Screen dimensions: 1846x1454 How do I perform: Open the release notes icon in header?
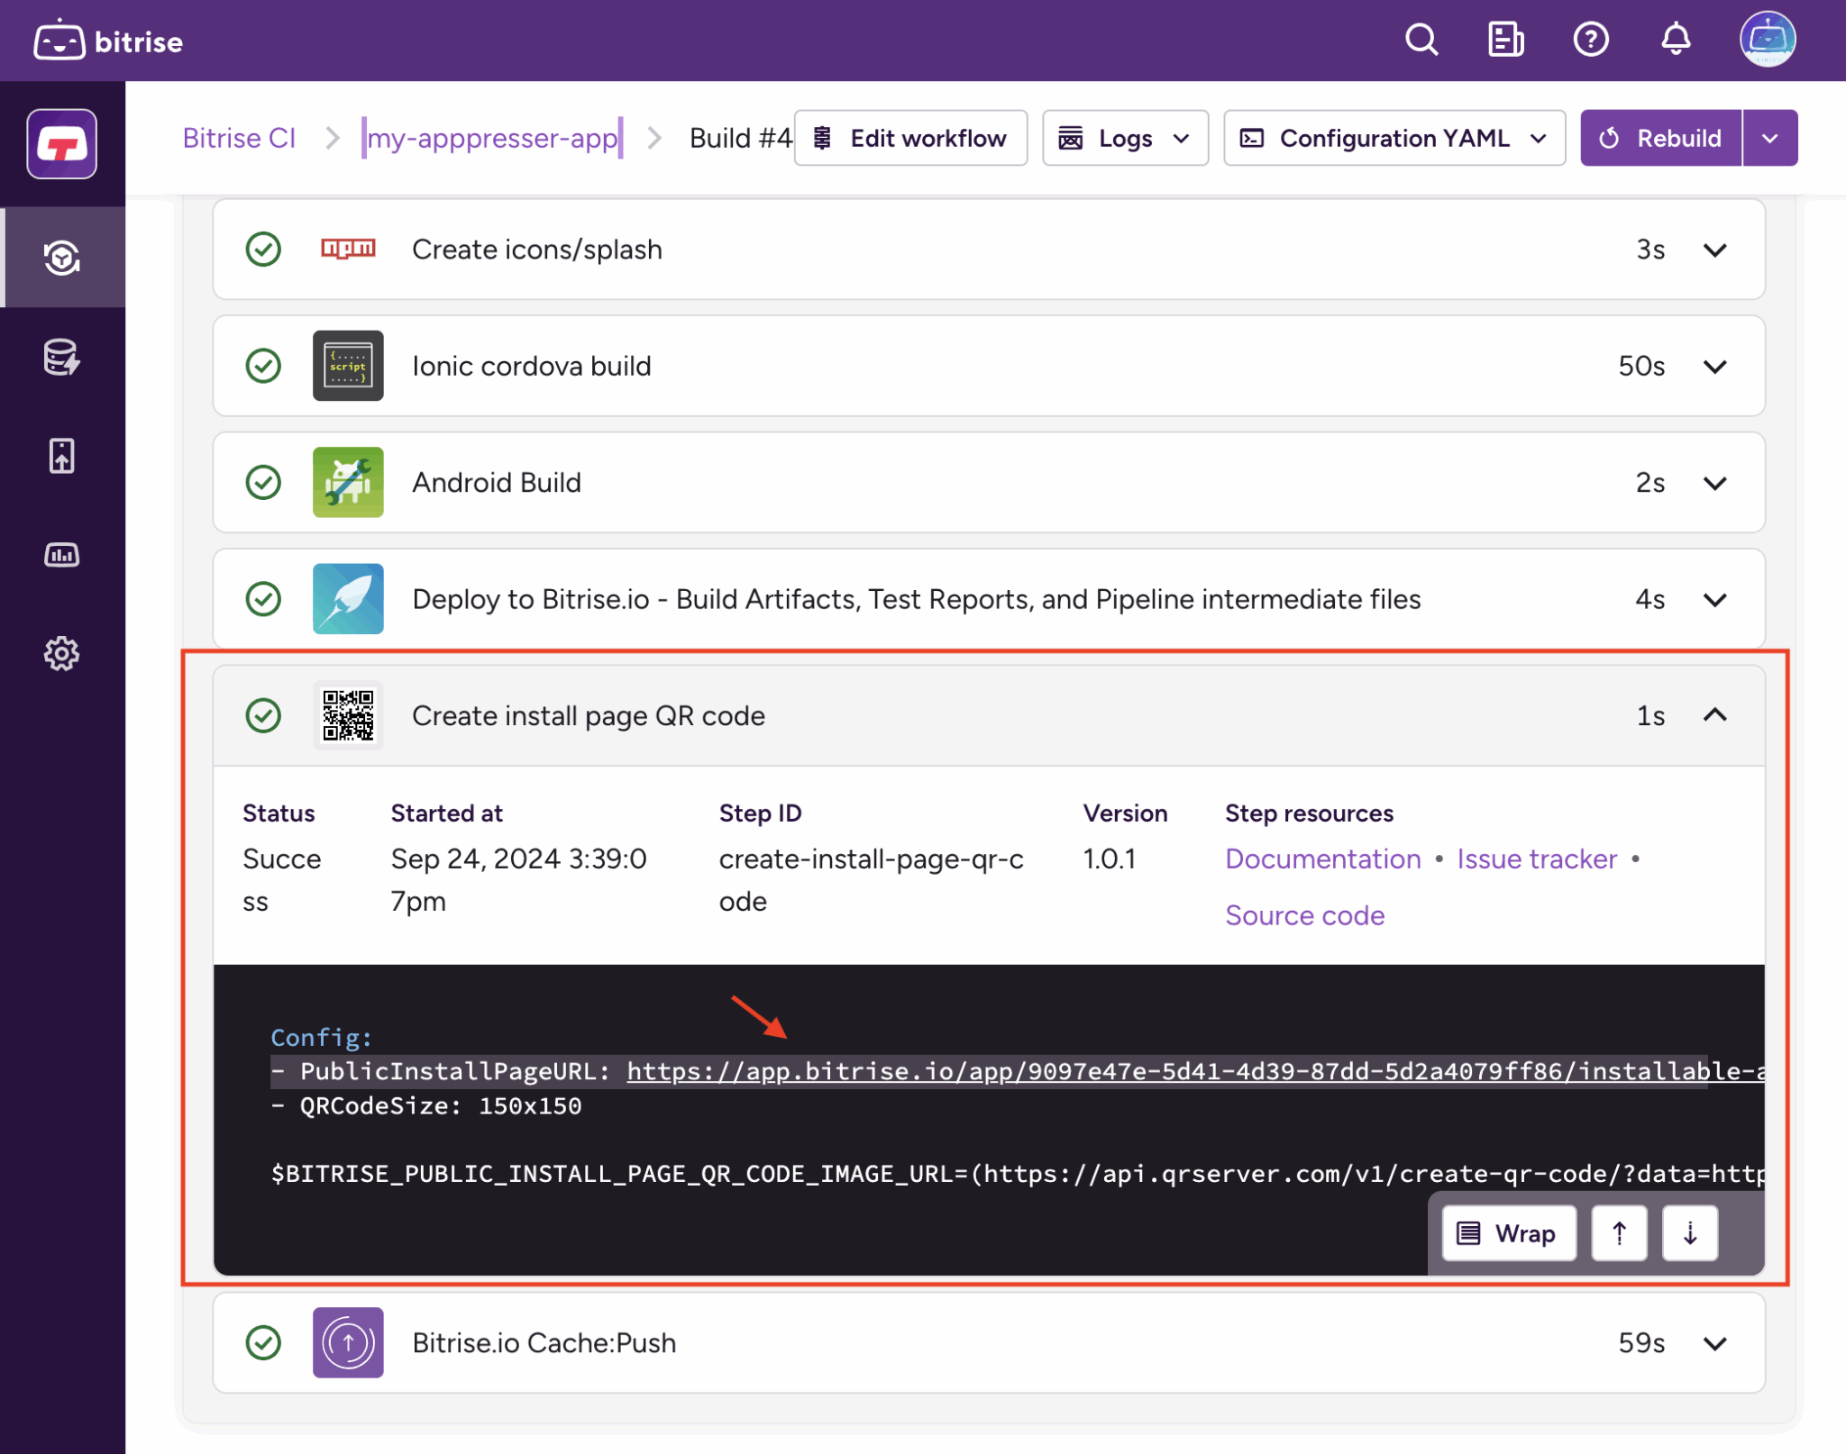click(1505, 41)
